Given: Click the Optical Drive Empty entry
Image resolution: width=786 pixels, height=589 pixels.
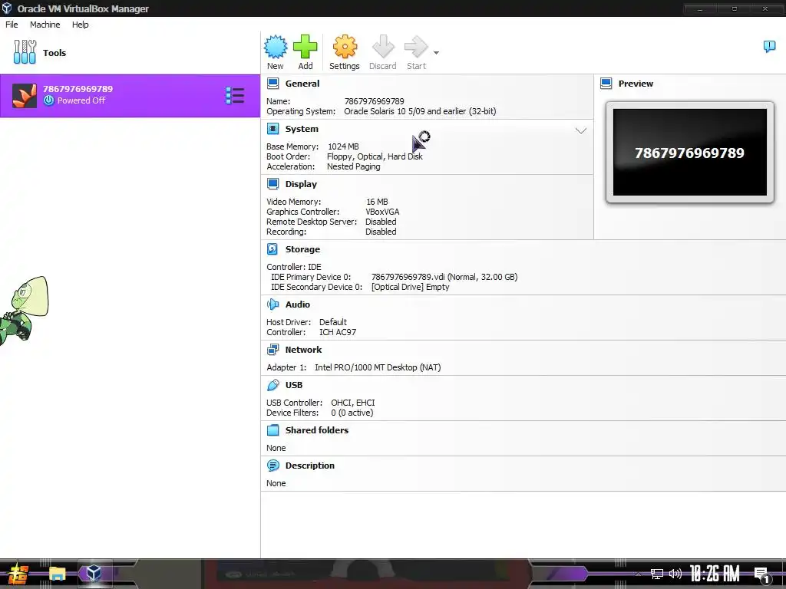Looking at the screenshot, I should pos(410,287).
